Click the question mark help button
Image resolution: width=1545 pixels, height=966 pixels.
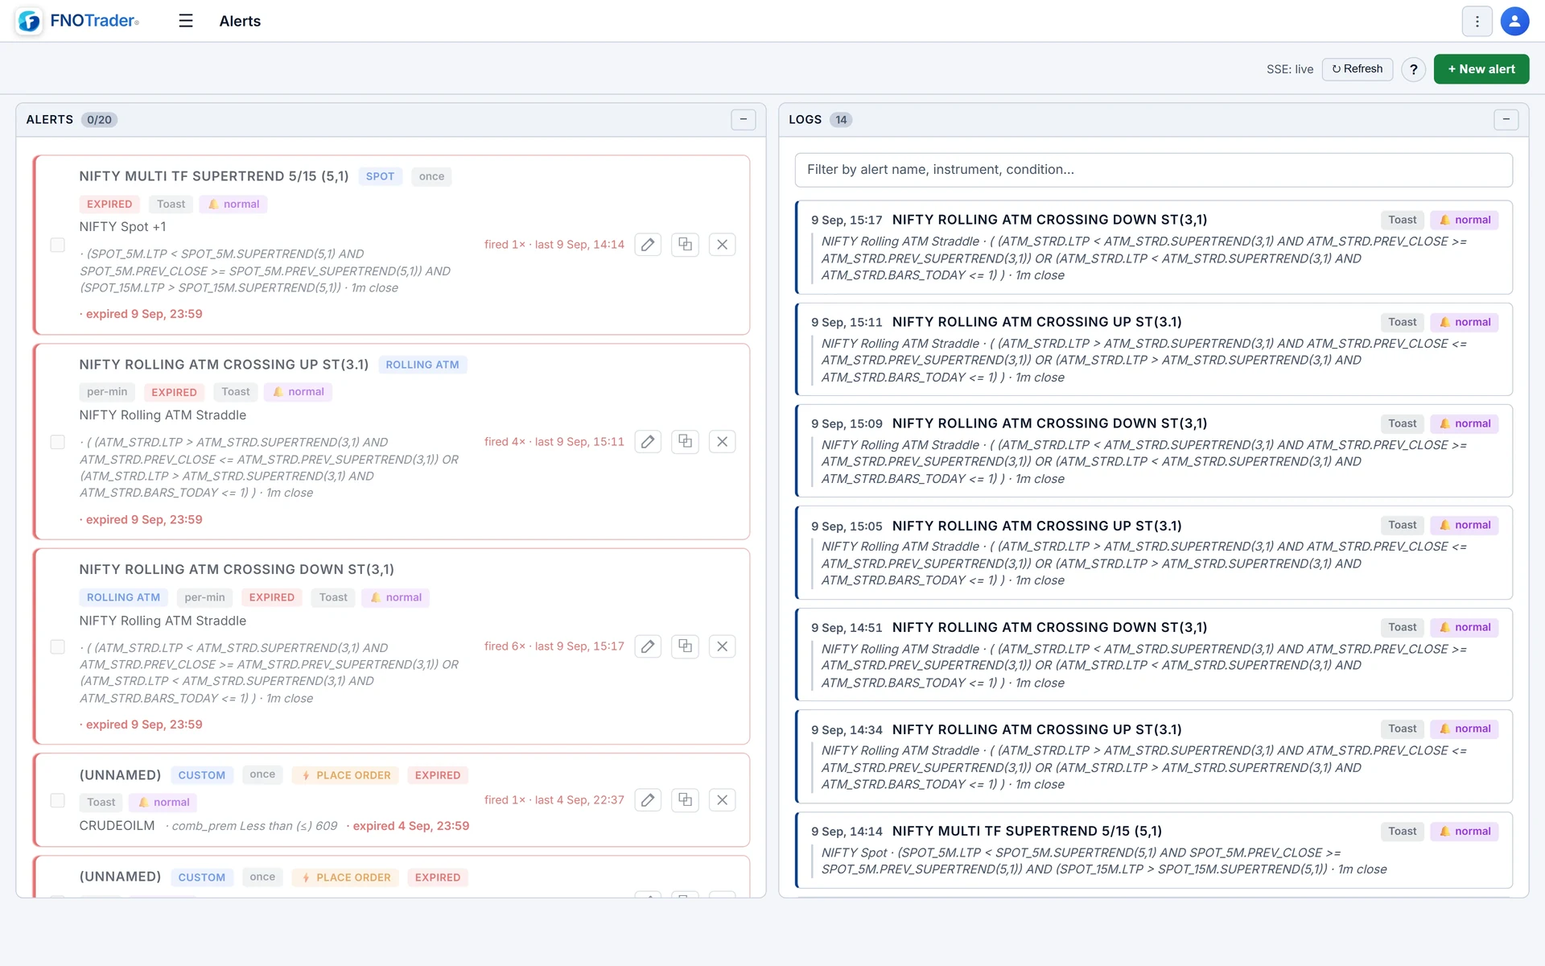[x=1413, y=69]
